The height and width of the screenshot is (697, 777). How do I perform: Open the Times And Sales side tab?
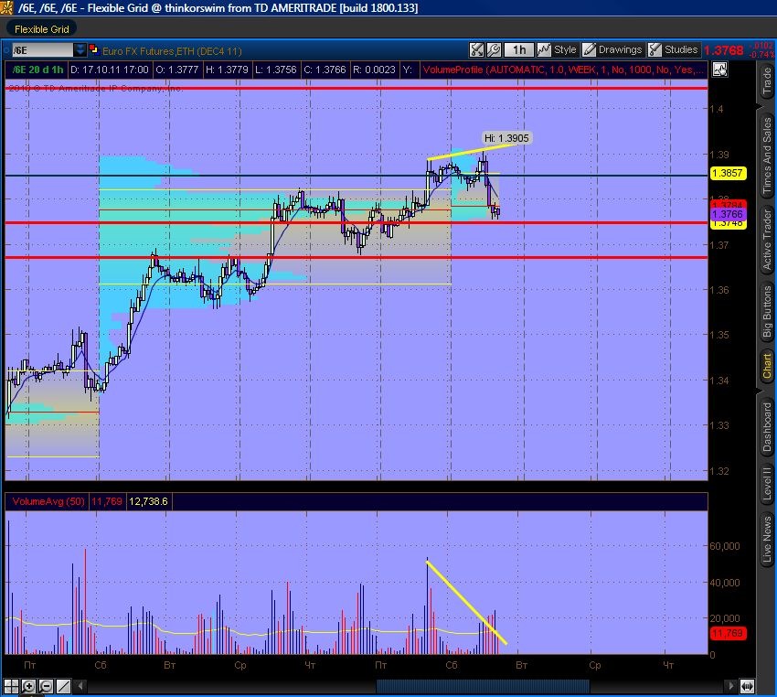click(x=767, y=155)
